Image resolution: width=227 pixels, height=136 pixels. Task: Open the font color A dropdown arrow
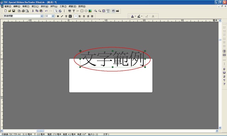point(135,16)
